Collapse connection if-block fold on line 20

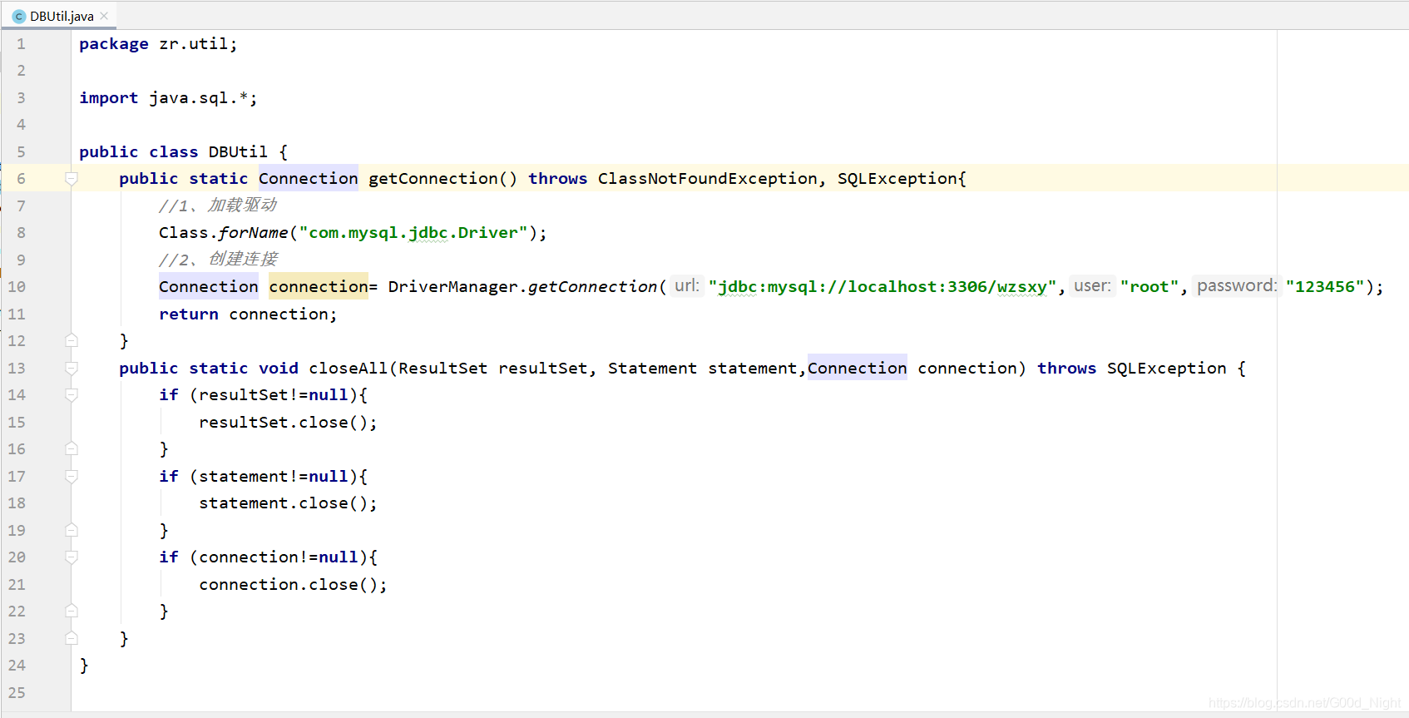click(x=72, y=557)
